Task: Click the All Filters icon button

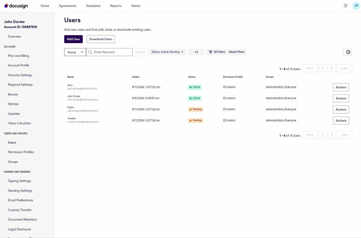Action: pyautogui.click(x=217, y=52)
